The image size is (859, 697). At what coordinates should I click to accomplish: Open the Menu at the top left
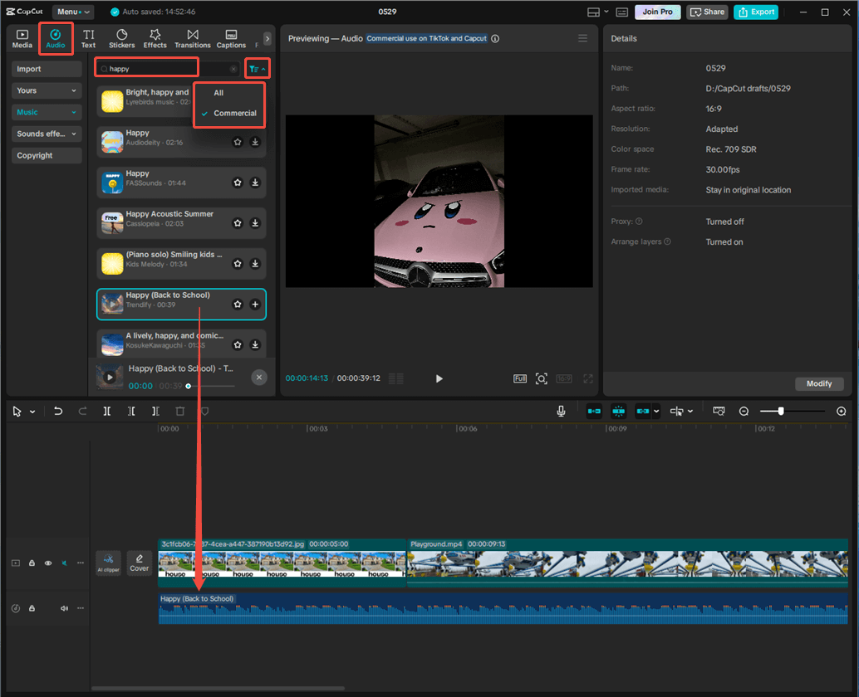pyautogui.click(x=73, y=12)
